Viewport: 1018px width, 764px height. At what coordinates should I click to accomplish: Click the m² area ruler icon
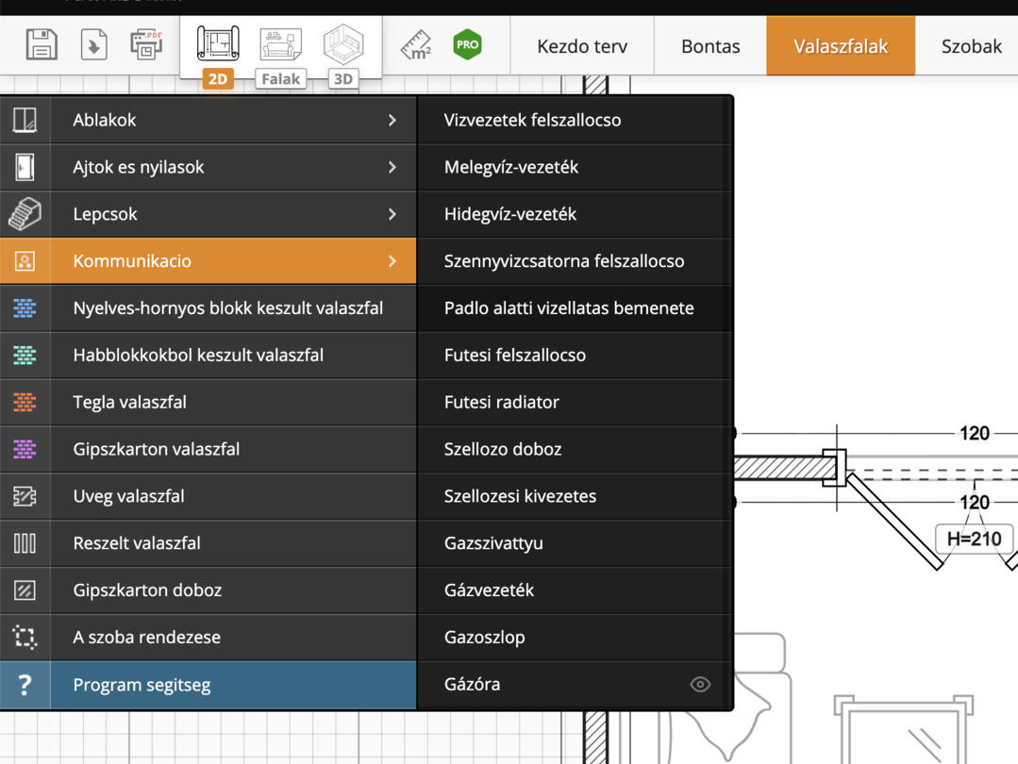click(416, 44)
